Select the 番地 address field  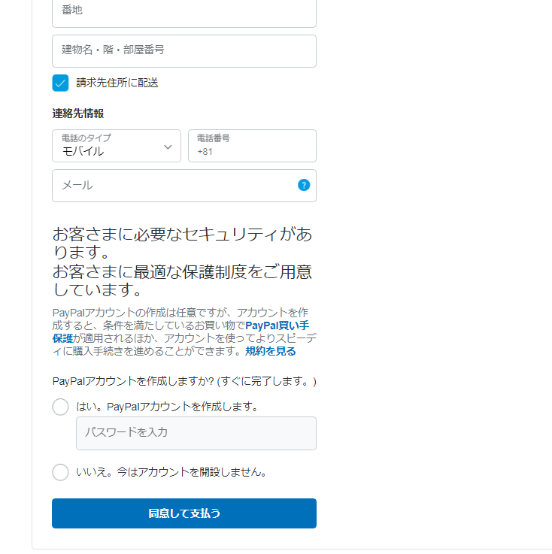[x=184, y=12]
